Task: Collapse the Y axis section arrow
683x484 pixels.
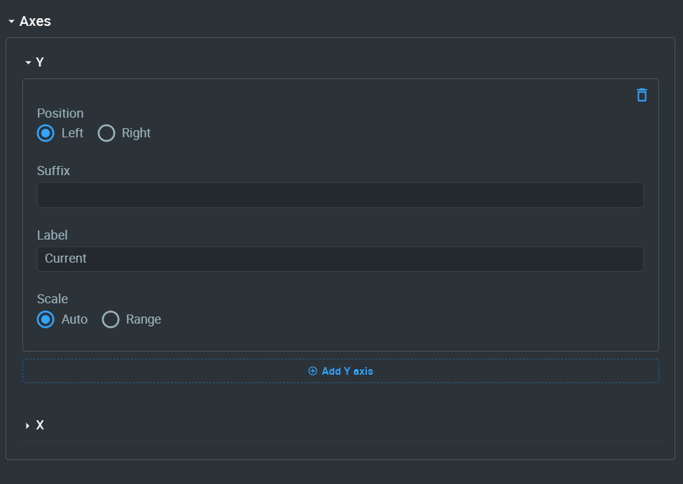Action: [28, 62]
